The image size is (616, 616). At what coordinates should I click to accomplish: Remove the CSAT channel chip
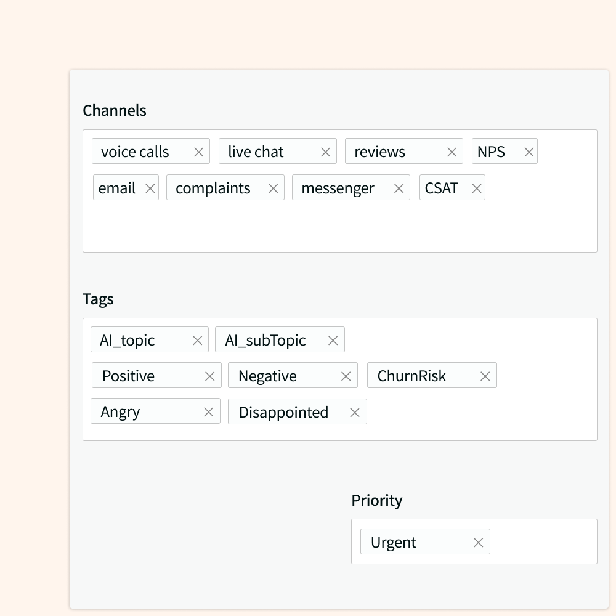476,188
